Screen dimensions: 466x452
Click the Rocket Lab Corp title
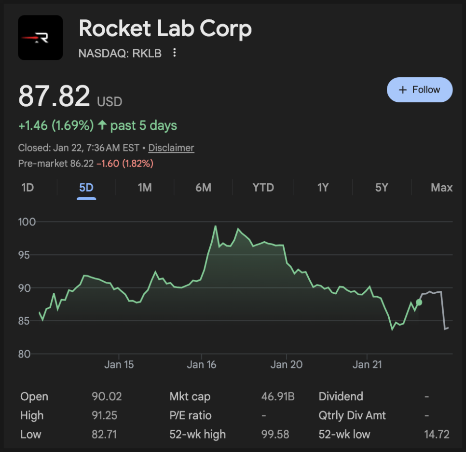click(x=165, y=28)
